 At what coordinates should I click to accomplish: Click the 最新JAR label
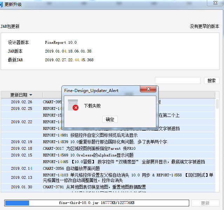pos(15,60)
